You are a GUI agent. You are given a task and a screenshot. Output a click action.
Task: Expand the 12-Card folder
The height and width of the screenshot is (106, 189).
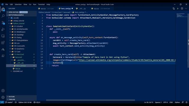pyautogui.click(x=22, y=52)
